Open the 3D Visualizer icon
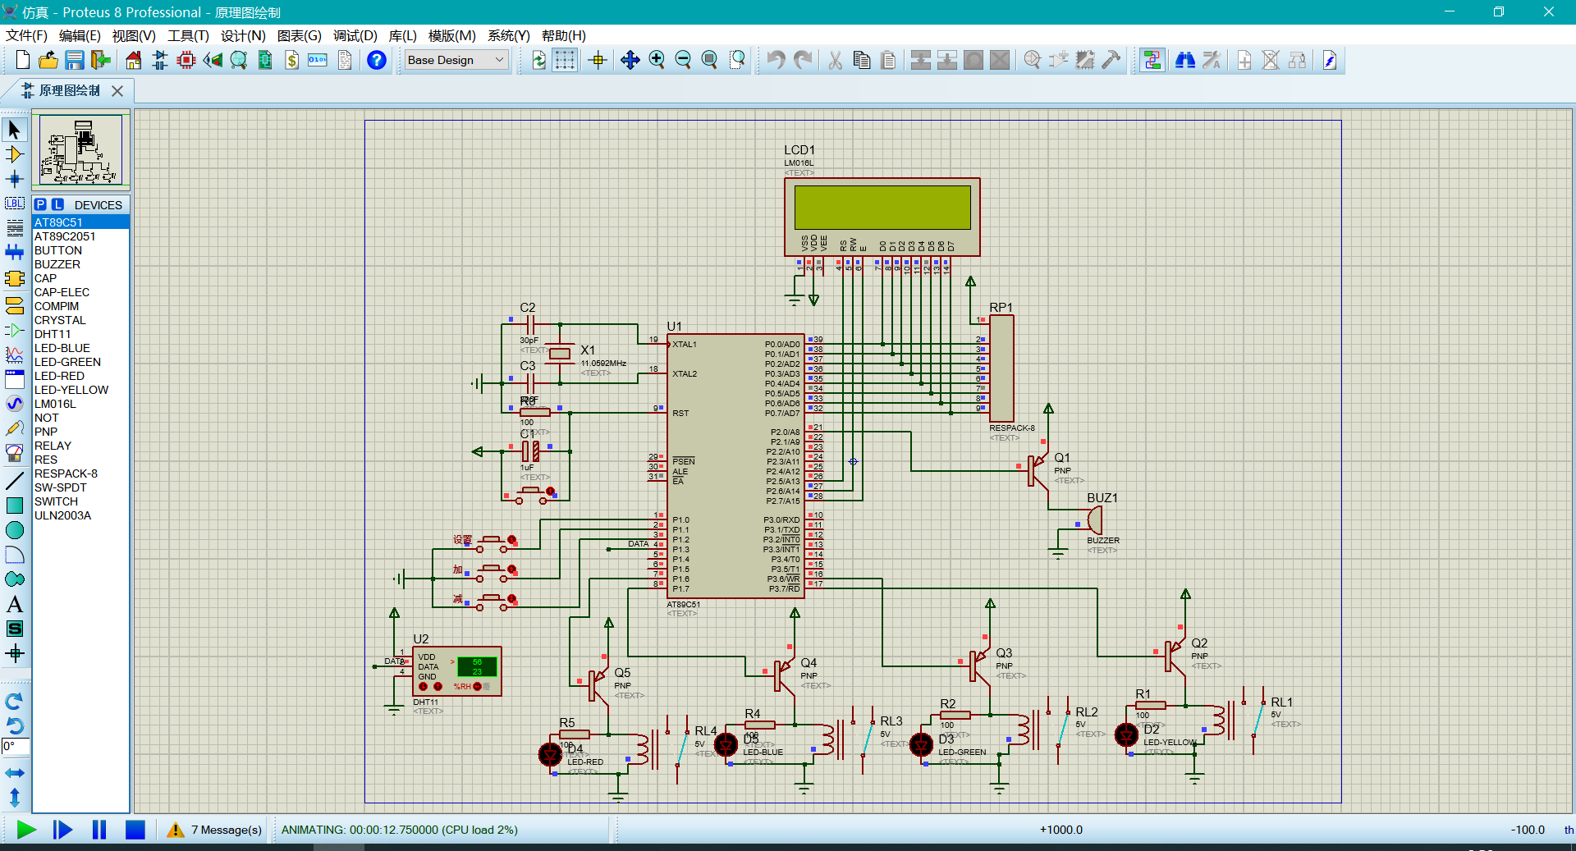 pos(213,60)
